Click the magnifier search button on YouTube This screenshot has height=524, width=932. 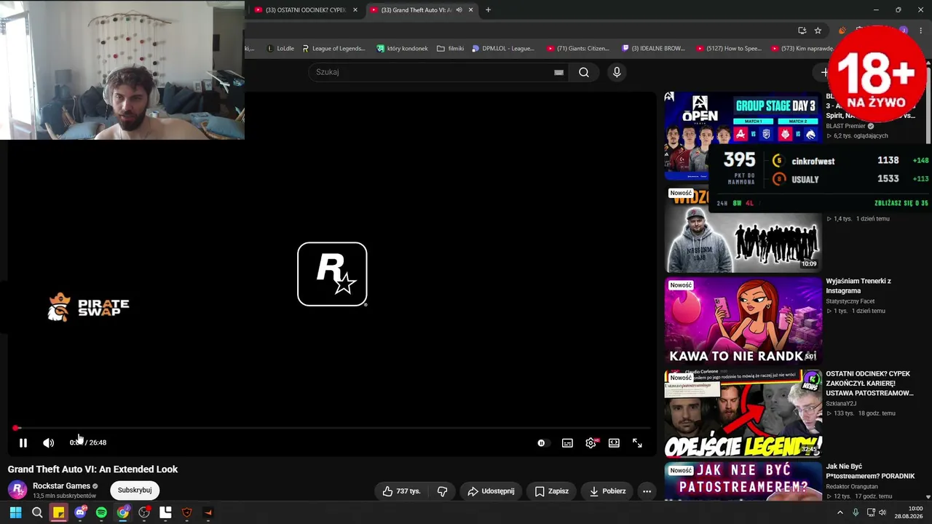tap(584, 72)
